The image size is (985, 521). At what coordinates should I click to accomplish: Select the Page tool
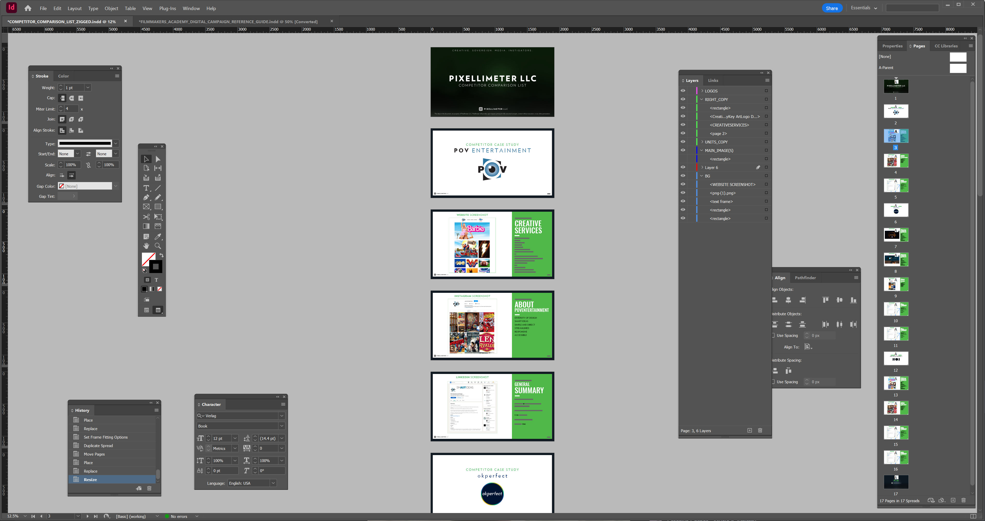[146, 168]
